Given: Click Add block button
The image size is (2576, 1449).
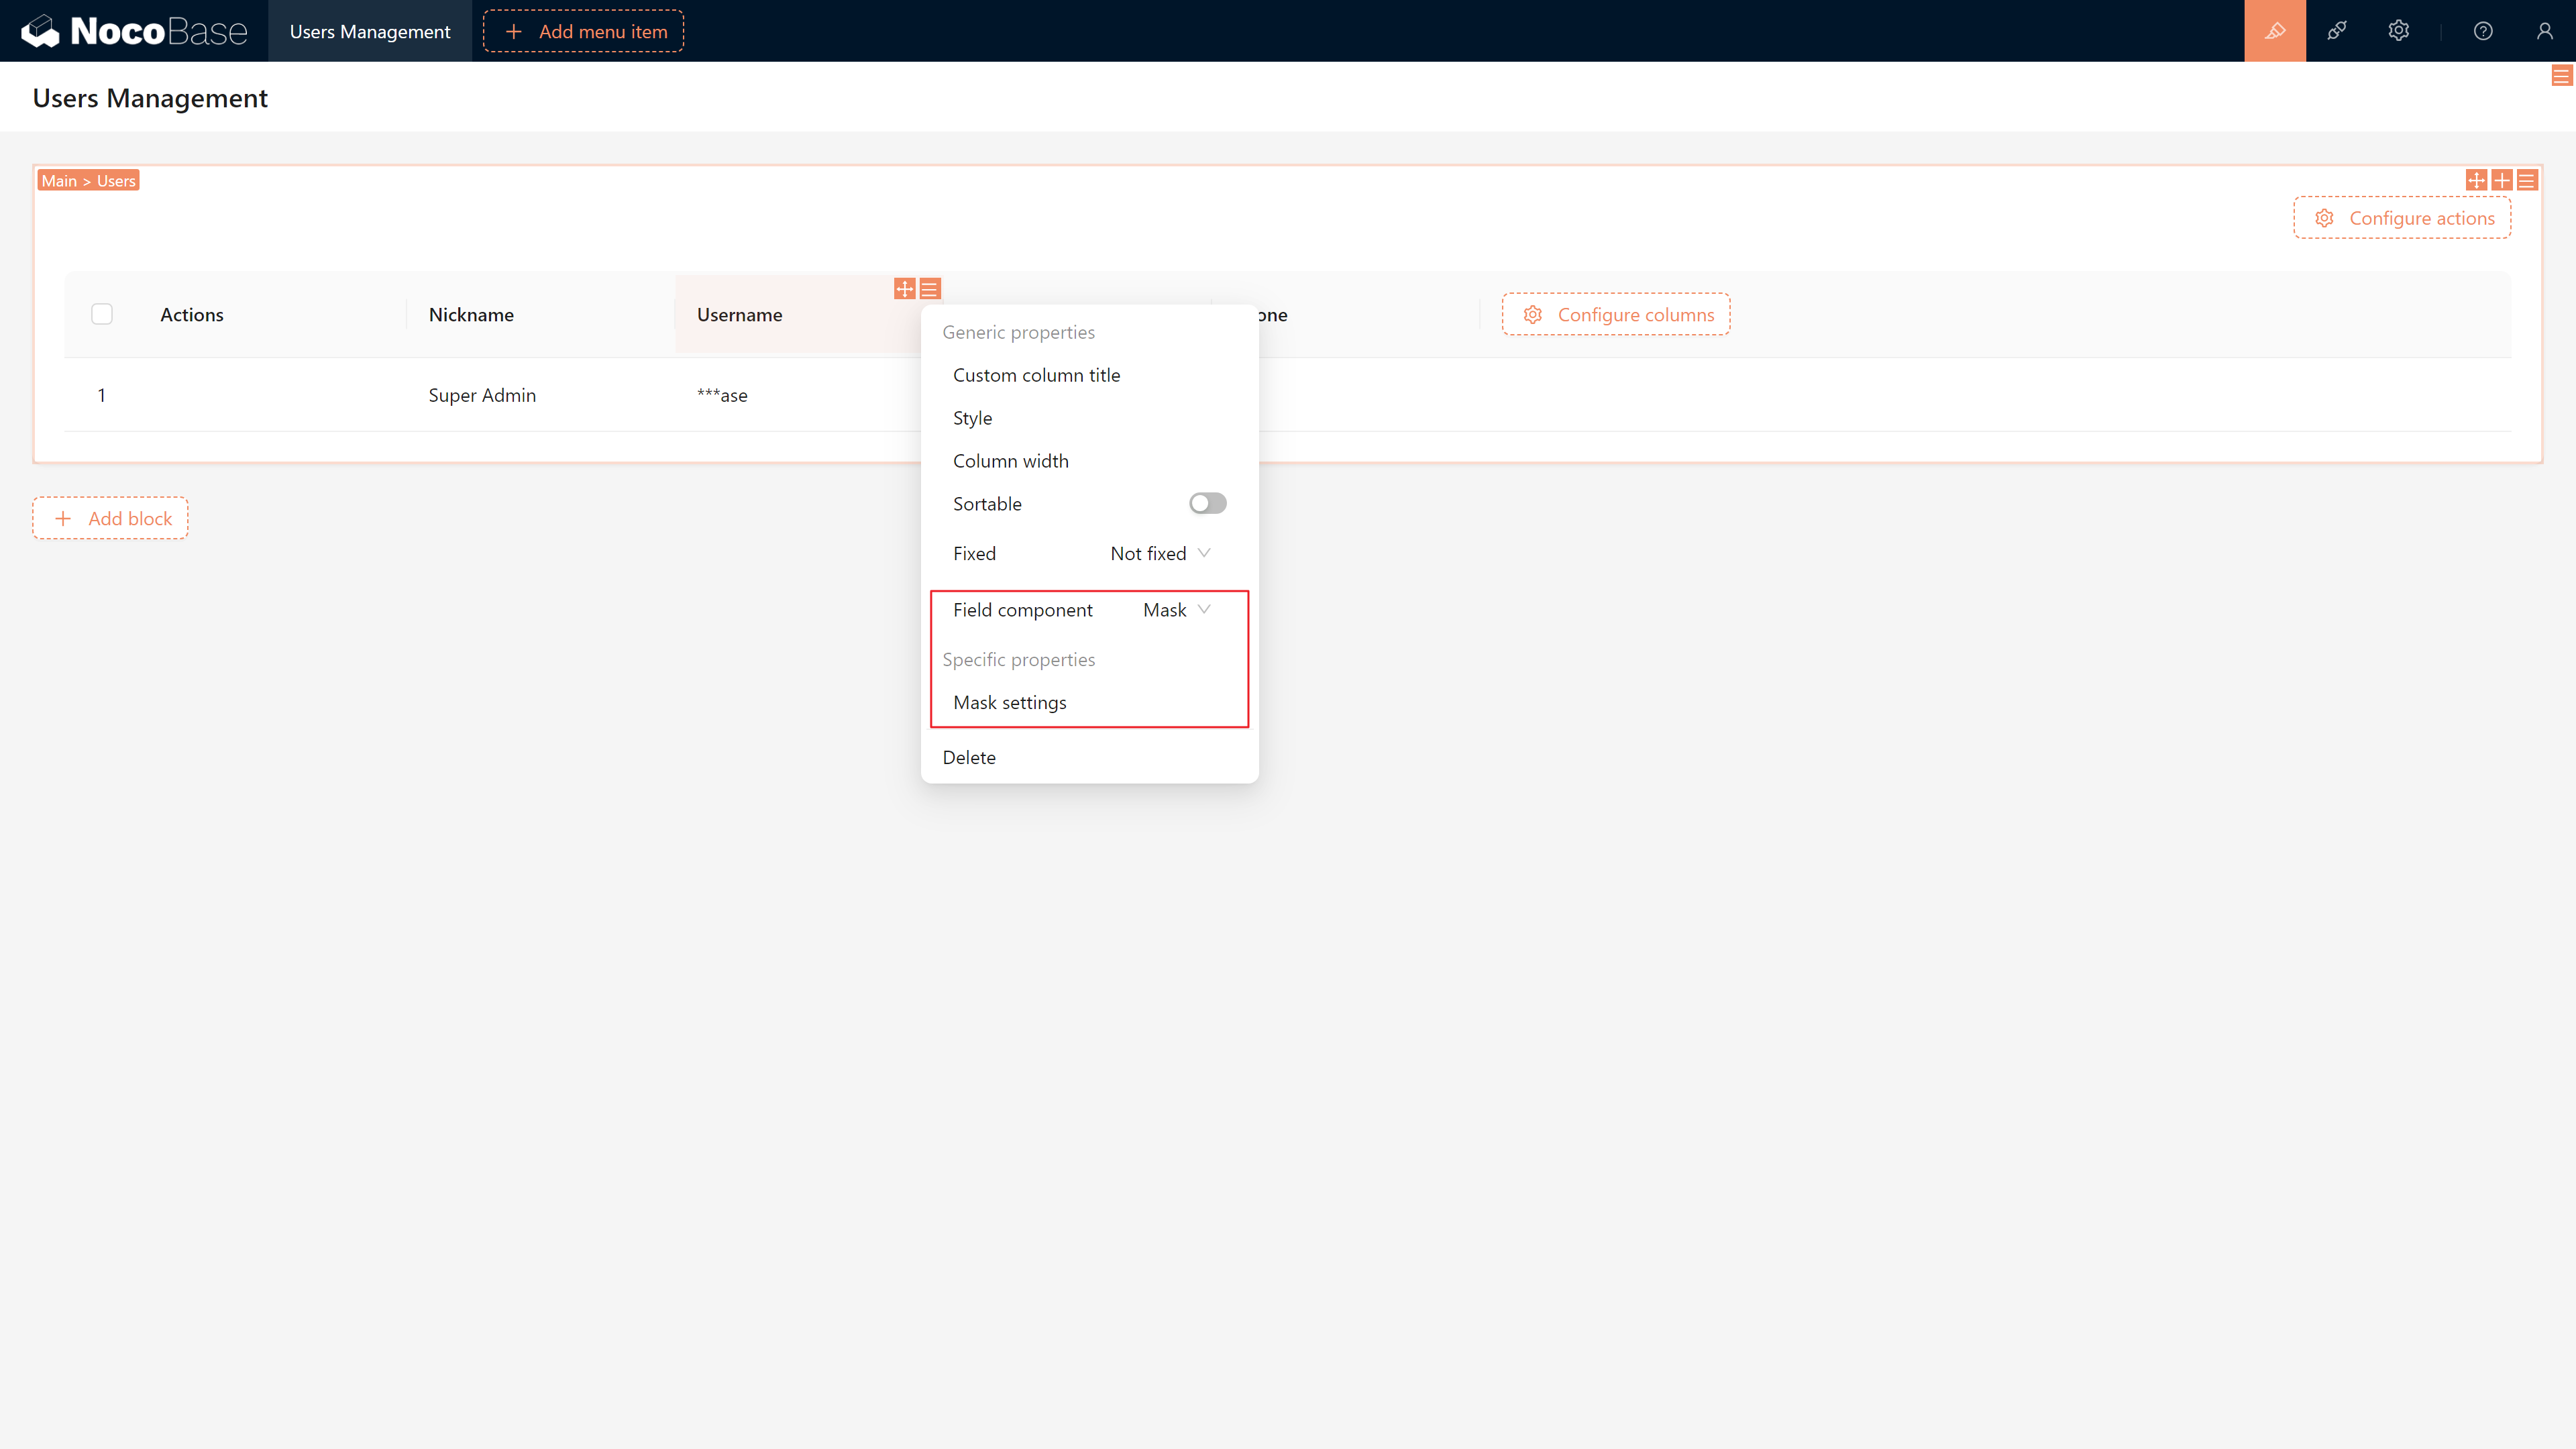Looking at the screenshot, I should [110, 519].
